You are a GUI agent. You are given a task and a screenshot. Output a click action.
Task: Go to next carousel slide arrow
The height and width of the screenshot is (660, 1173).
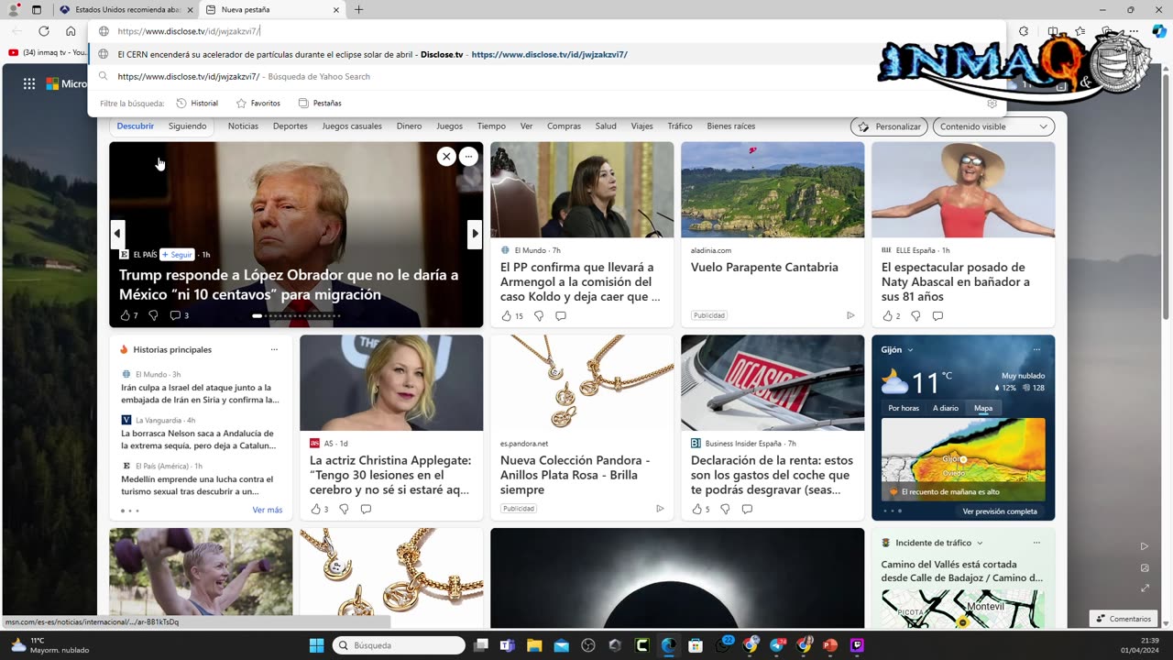tap(475, 234)
